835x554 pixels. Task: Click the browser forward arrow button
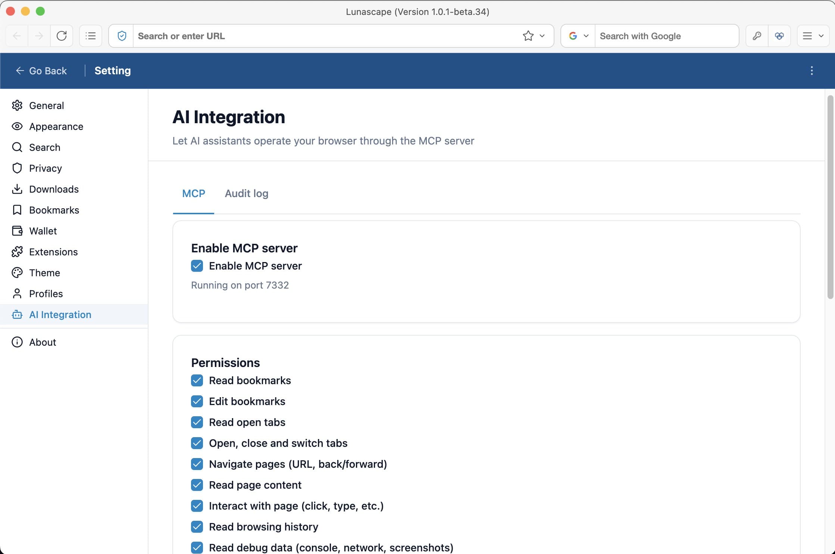[x=39, y=36]
